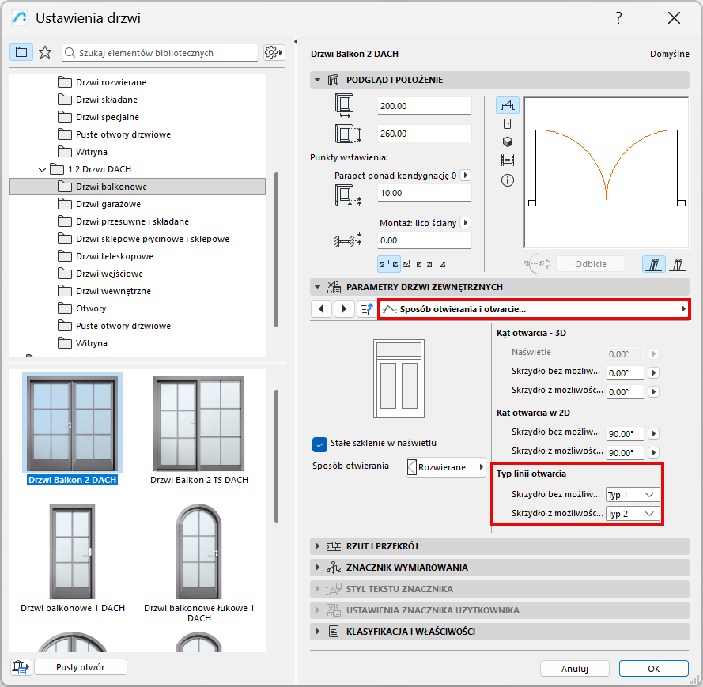This screenshot has height=687, width=703.
Task: Click sill height field 10.00
Action: pyautogui.click(x=424, y=193)
